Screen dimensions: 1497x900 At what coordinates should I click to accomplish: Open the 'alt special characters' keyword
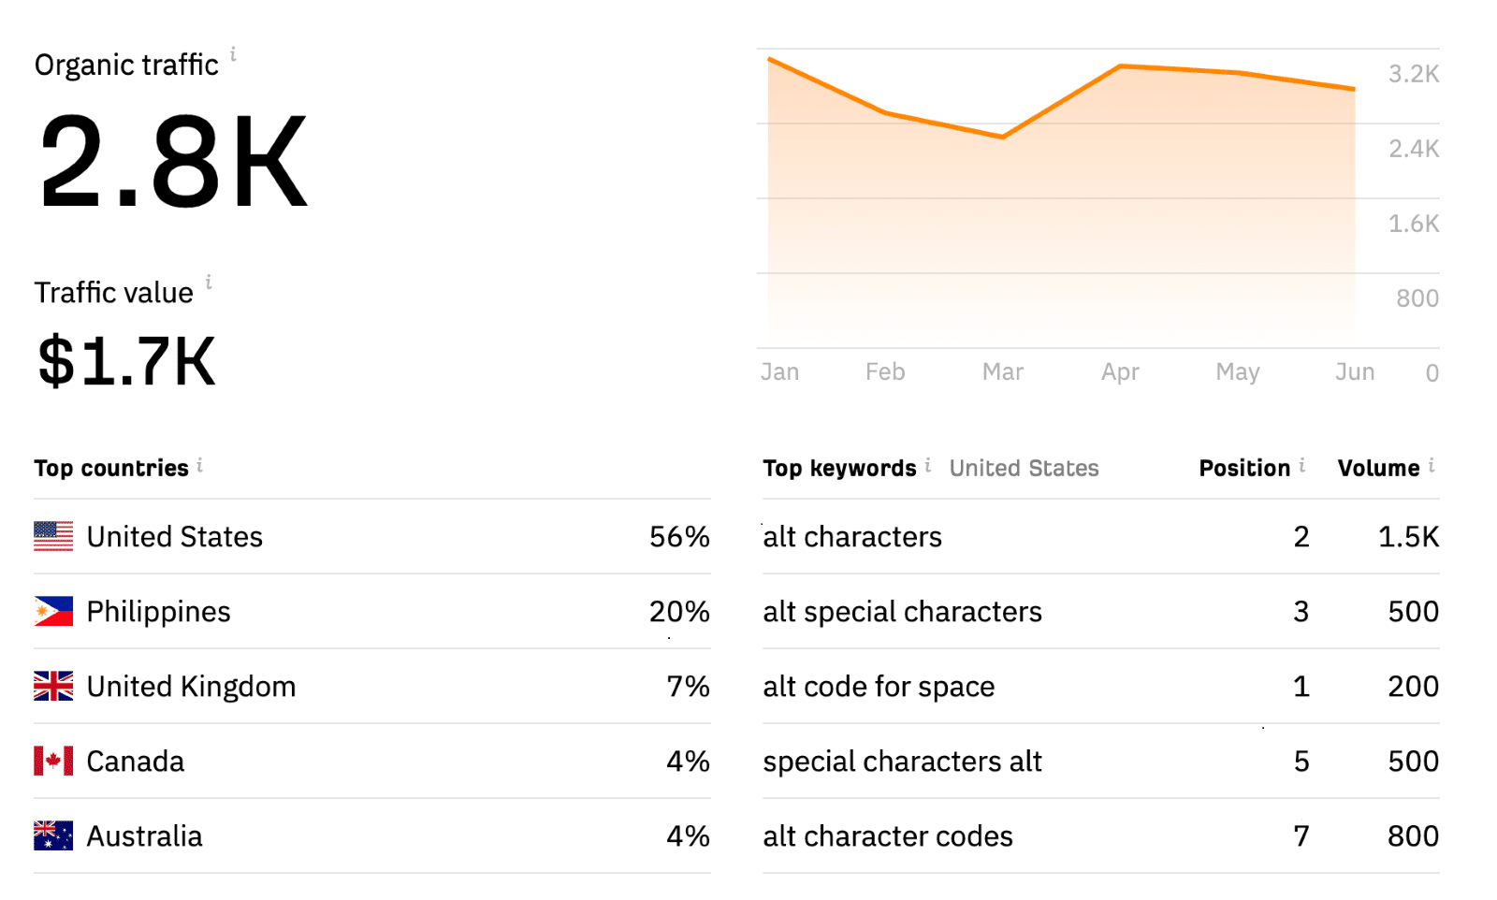click(902, 612)
